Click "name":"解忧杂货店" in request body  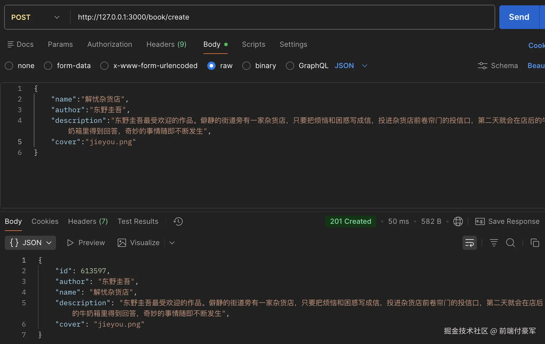[x=90, y=99]
